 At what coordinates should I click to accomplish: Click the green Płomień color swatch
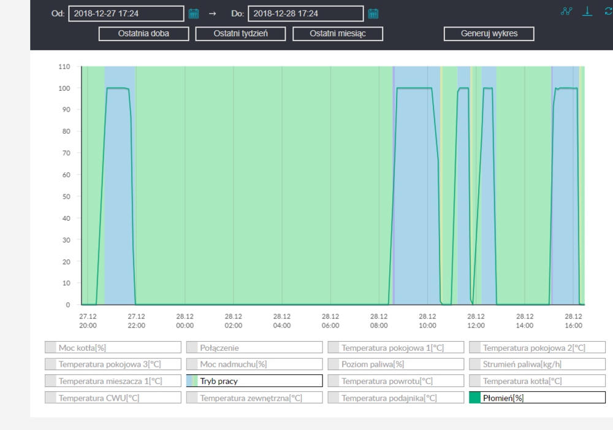tap(475, 397)
